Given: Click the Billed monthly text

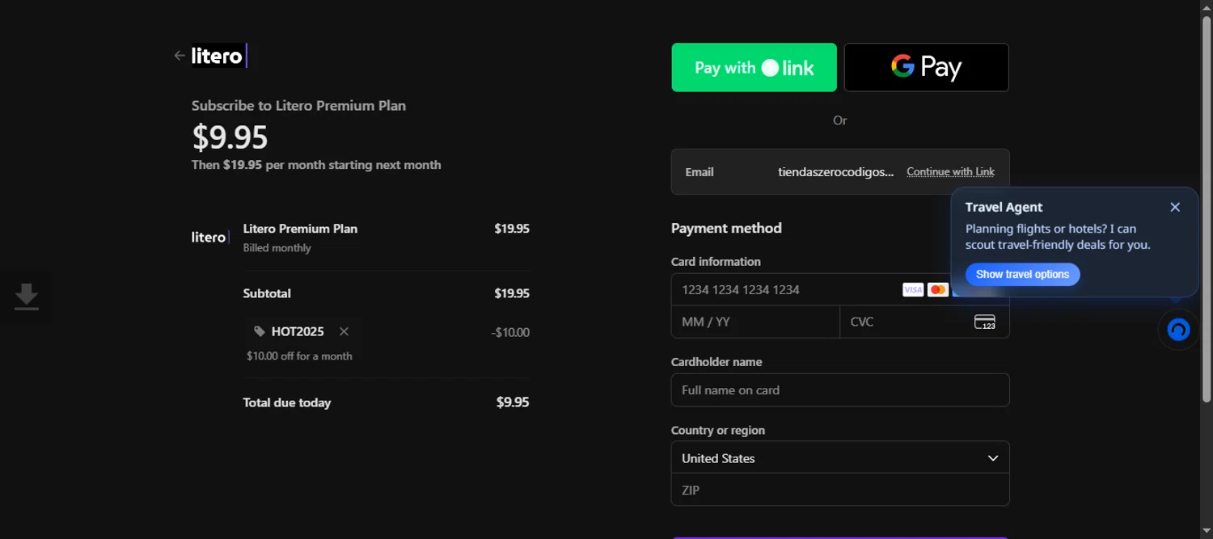Looking at the screenshot, I should click(x=277, y=248).
